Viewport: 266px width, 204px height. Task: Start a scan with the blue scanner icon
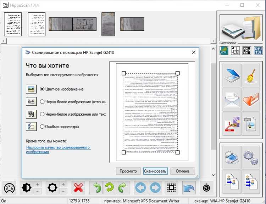point(232,75)
